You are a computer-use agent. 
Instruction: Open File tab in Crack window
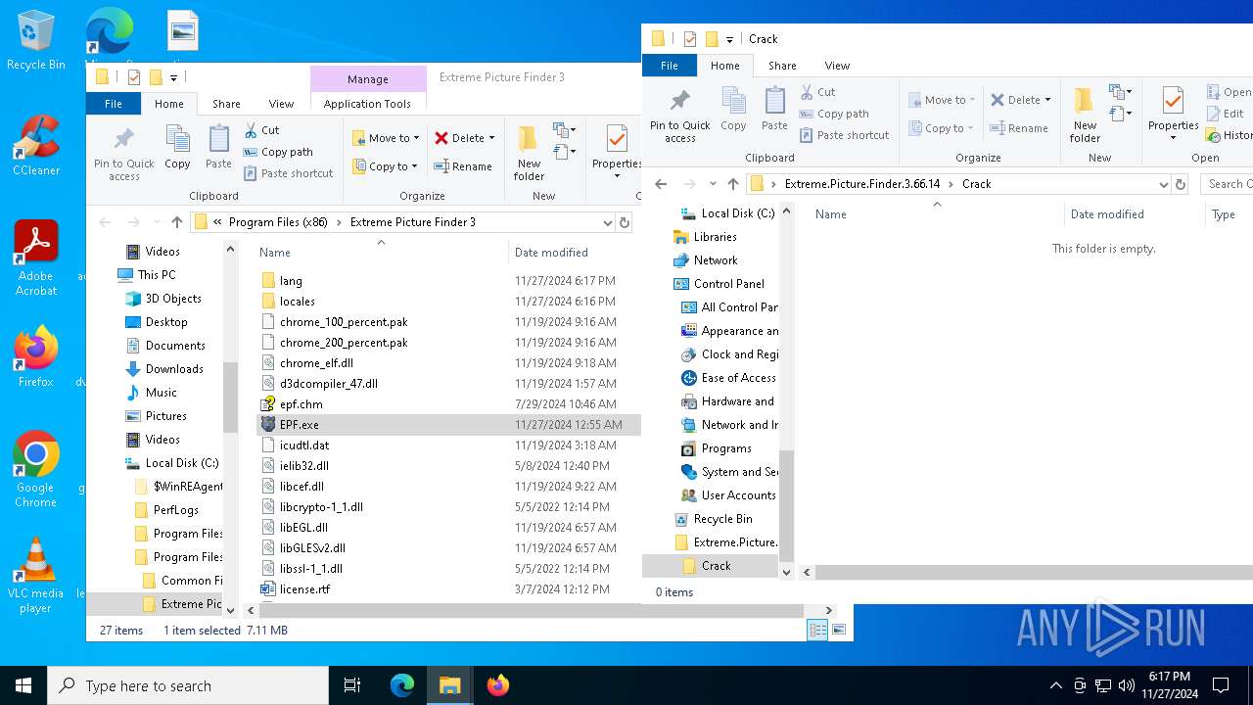click(x=670, y=66)
